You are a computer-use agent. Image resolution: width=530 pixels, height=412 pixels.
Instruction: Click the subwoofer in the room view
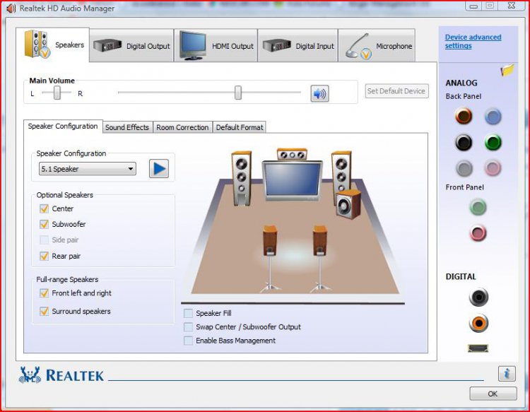coord(348,204)
